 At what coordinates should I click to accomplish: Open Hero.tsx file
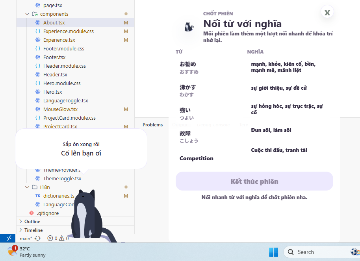coord(75,92)
